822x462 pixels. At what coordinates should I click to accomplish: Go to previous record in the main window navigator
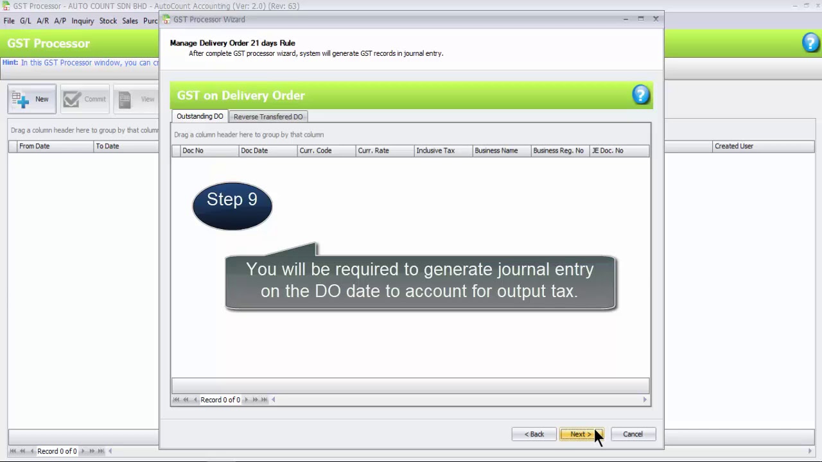click(x=31, y=451)
